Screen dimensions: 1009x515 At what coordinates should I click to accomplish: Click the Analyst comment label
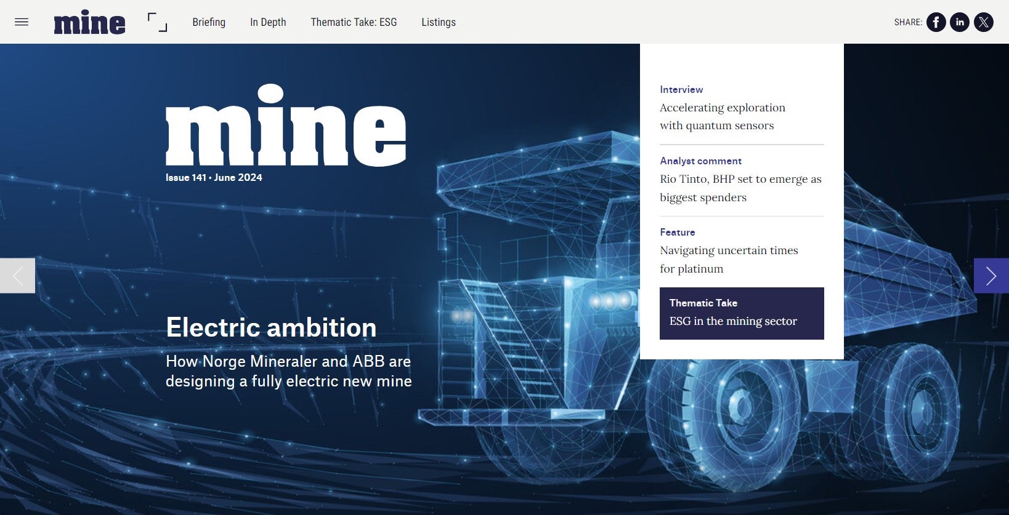coord(700,161)
